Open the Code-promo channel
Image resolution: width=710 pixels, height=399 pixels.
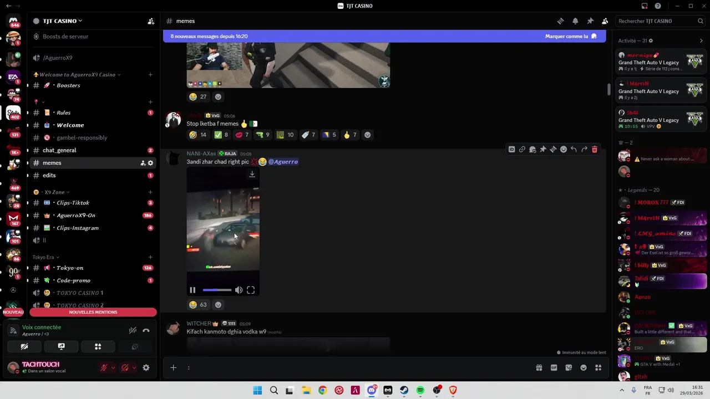pyautogui.click(x=93, y=280)
